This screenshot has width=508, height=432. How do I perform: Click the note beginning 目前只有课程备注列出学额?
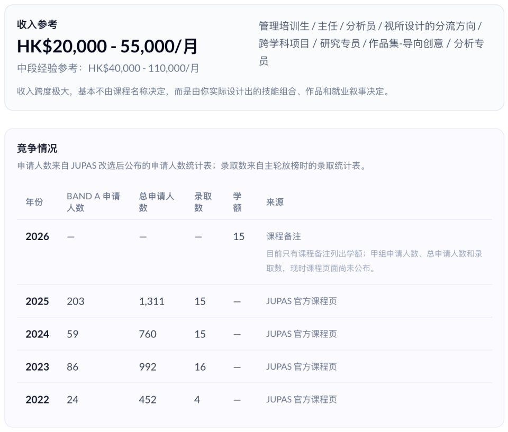coord(374,261)
